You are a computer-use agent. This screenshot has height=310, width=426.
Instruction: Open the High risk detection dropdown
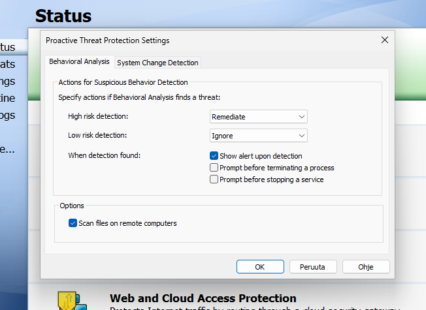(259, 116)
